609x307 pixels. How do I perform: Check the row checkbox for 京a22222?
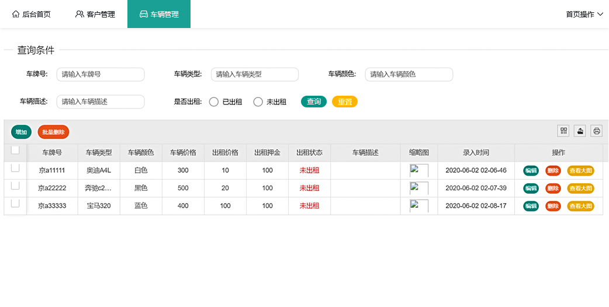(15, 186)
